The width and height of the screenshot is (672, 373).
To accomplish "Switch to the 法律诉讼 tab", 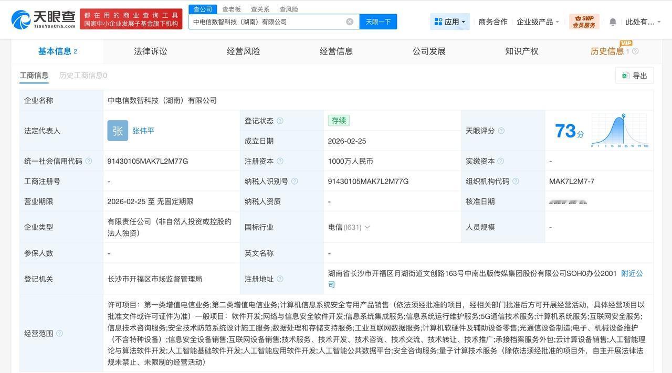I will pyautogui.click(x=150, y=51).
